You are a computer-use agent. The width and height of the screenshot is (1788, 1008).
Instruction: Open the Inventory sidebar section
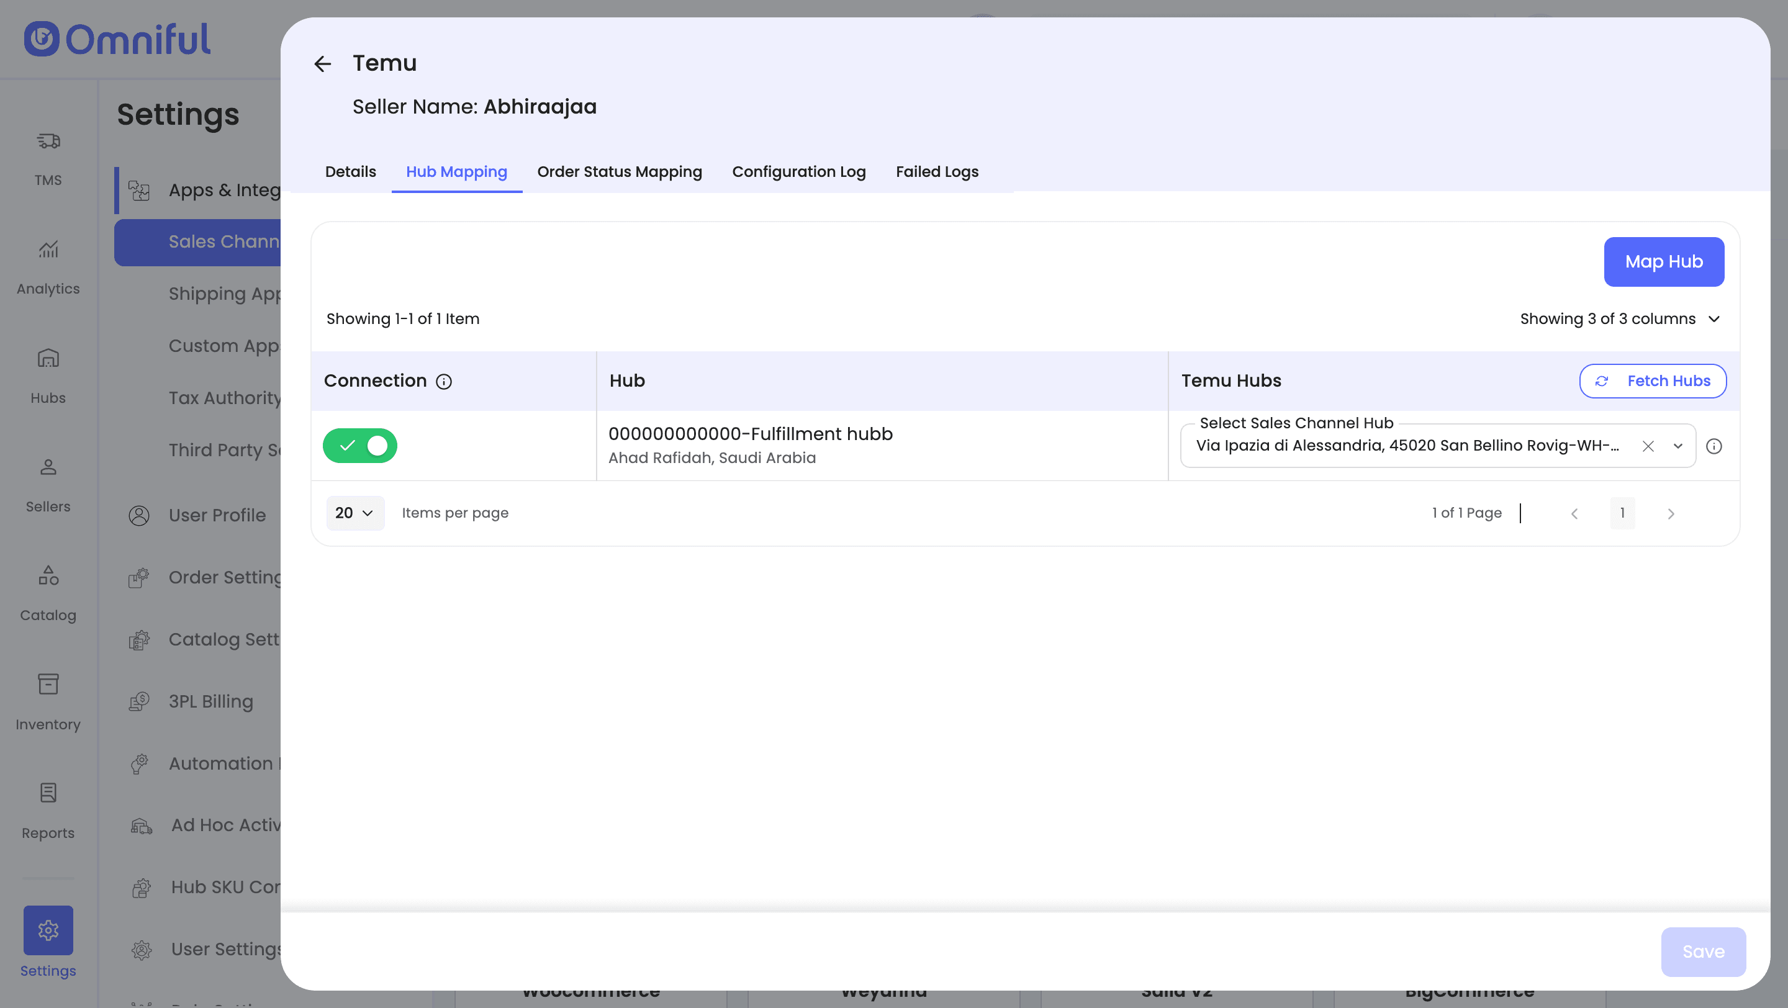click(x=48, y=701)
